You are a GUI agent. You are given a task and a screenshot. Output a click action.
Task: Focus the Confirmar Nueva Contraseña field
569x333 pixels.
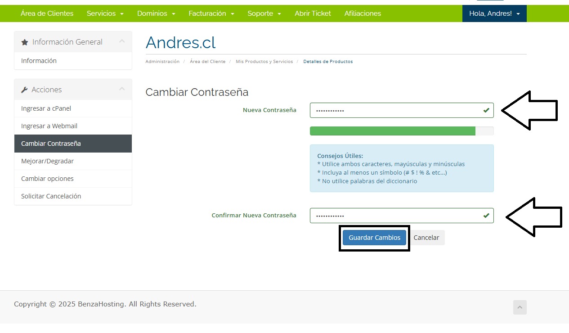pos(402,216)
